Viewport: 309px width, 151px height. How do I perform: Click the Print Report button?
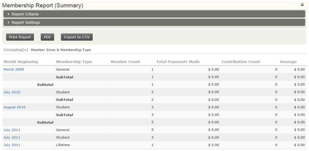coord(20,37)
